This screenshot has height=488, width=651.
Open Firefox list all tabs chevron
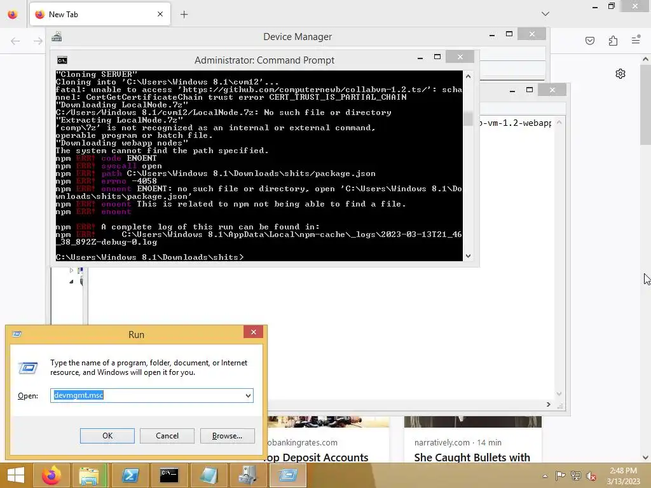pos(545,14)
